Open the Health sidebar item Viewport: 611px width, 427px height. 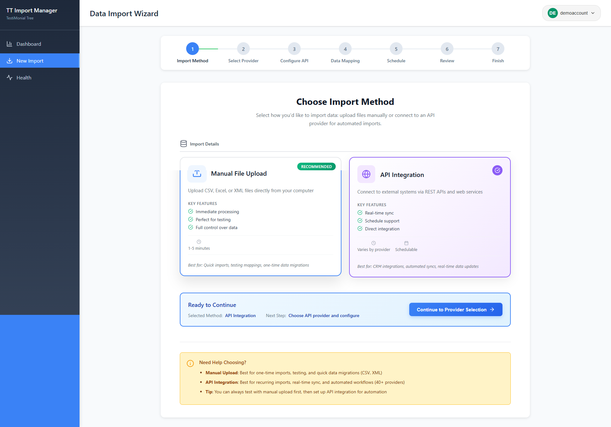tap(24, 78)
